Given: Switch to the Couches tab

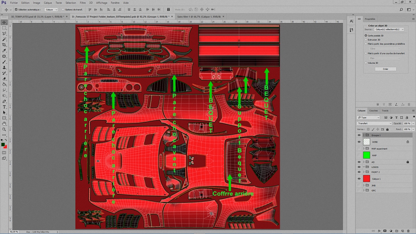Looking at the screenshot, I should coord(373,111).
